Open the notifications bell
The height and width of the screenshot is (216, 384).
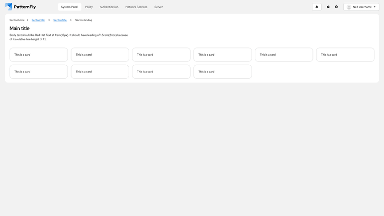317,7
